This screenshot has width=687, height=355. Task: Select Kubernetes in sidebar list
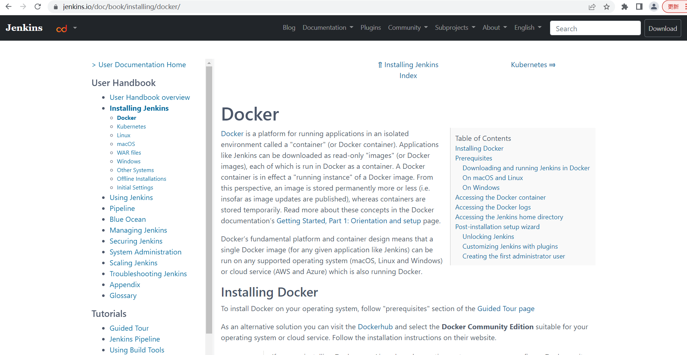point(131,126)
